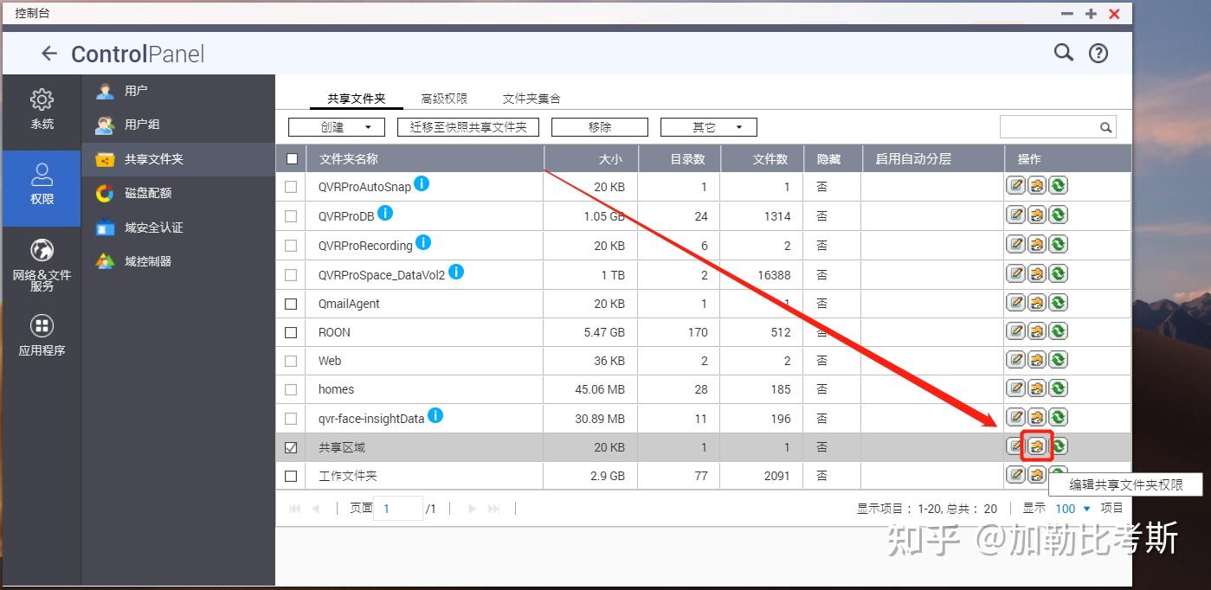Click the page number input field
Image resolution: width=1211 pixels, height=590 pixels.
coord(397,508)
